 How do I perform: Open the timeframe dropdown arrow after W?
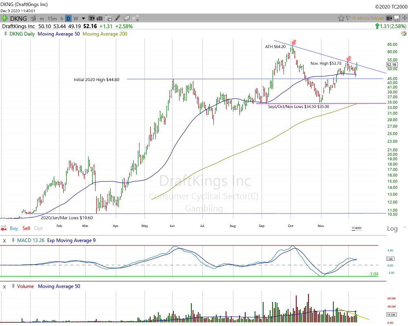click(x=83, y=18)
